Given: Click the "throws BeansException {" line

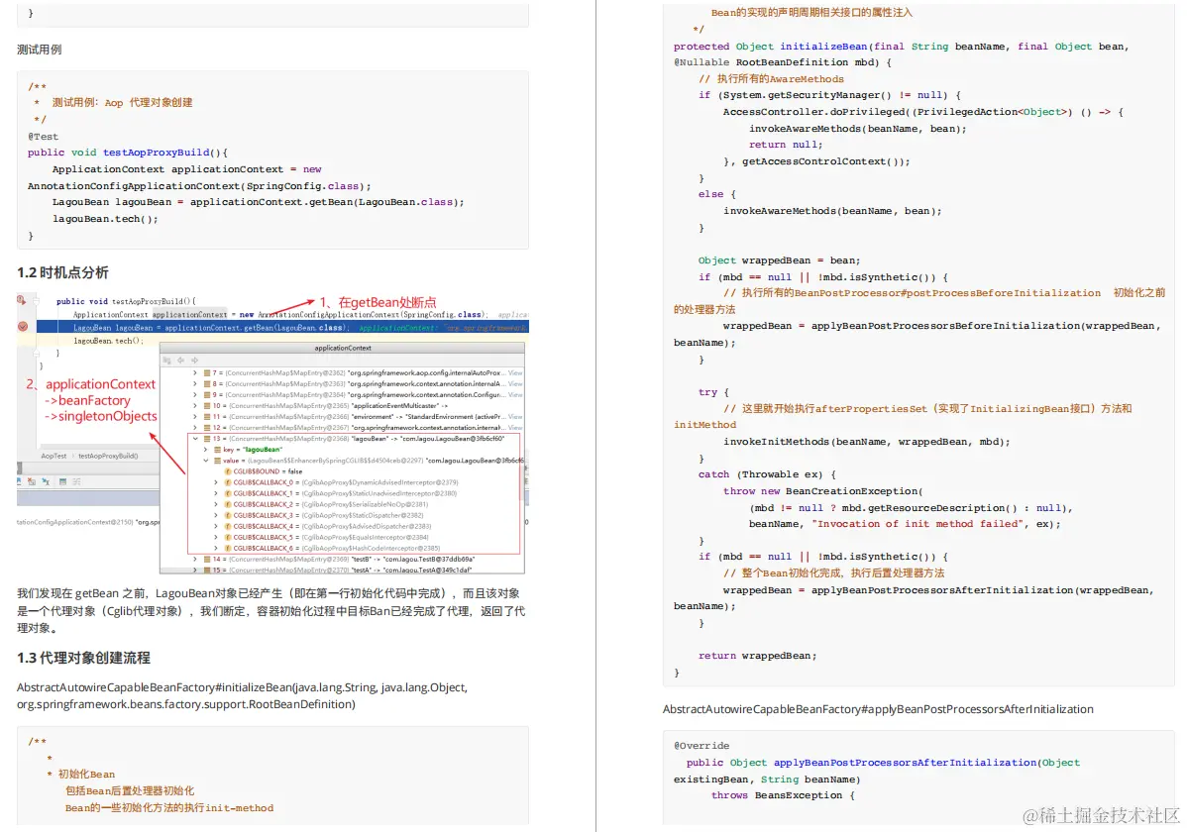Looking at the screenshot, I should (x=783, y=795).
